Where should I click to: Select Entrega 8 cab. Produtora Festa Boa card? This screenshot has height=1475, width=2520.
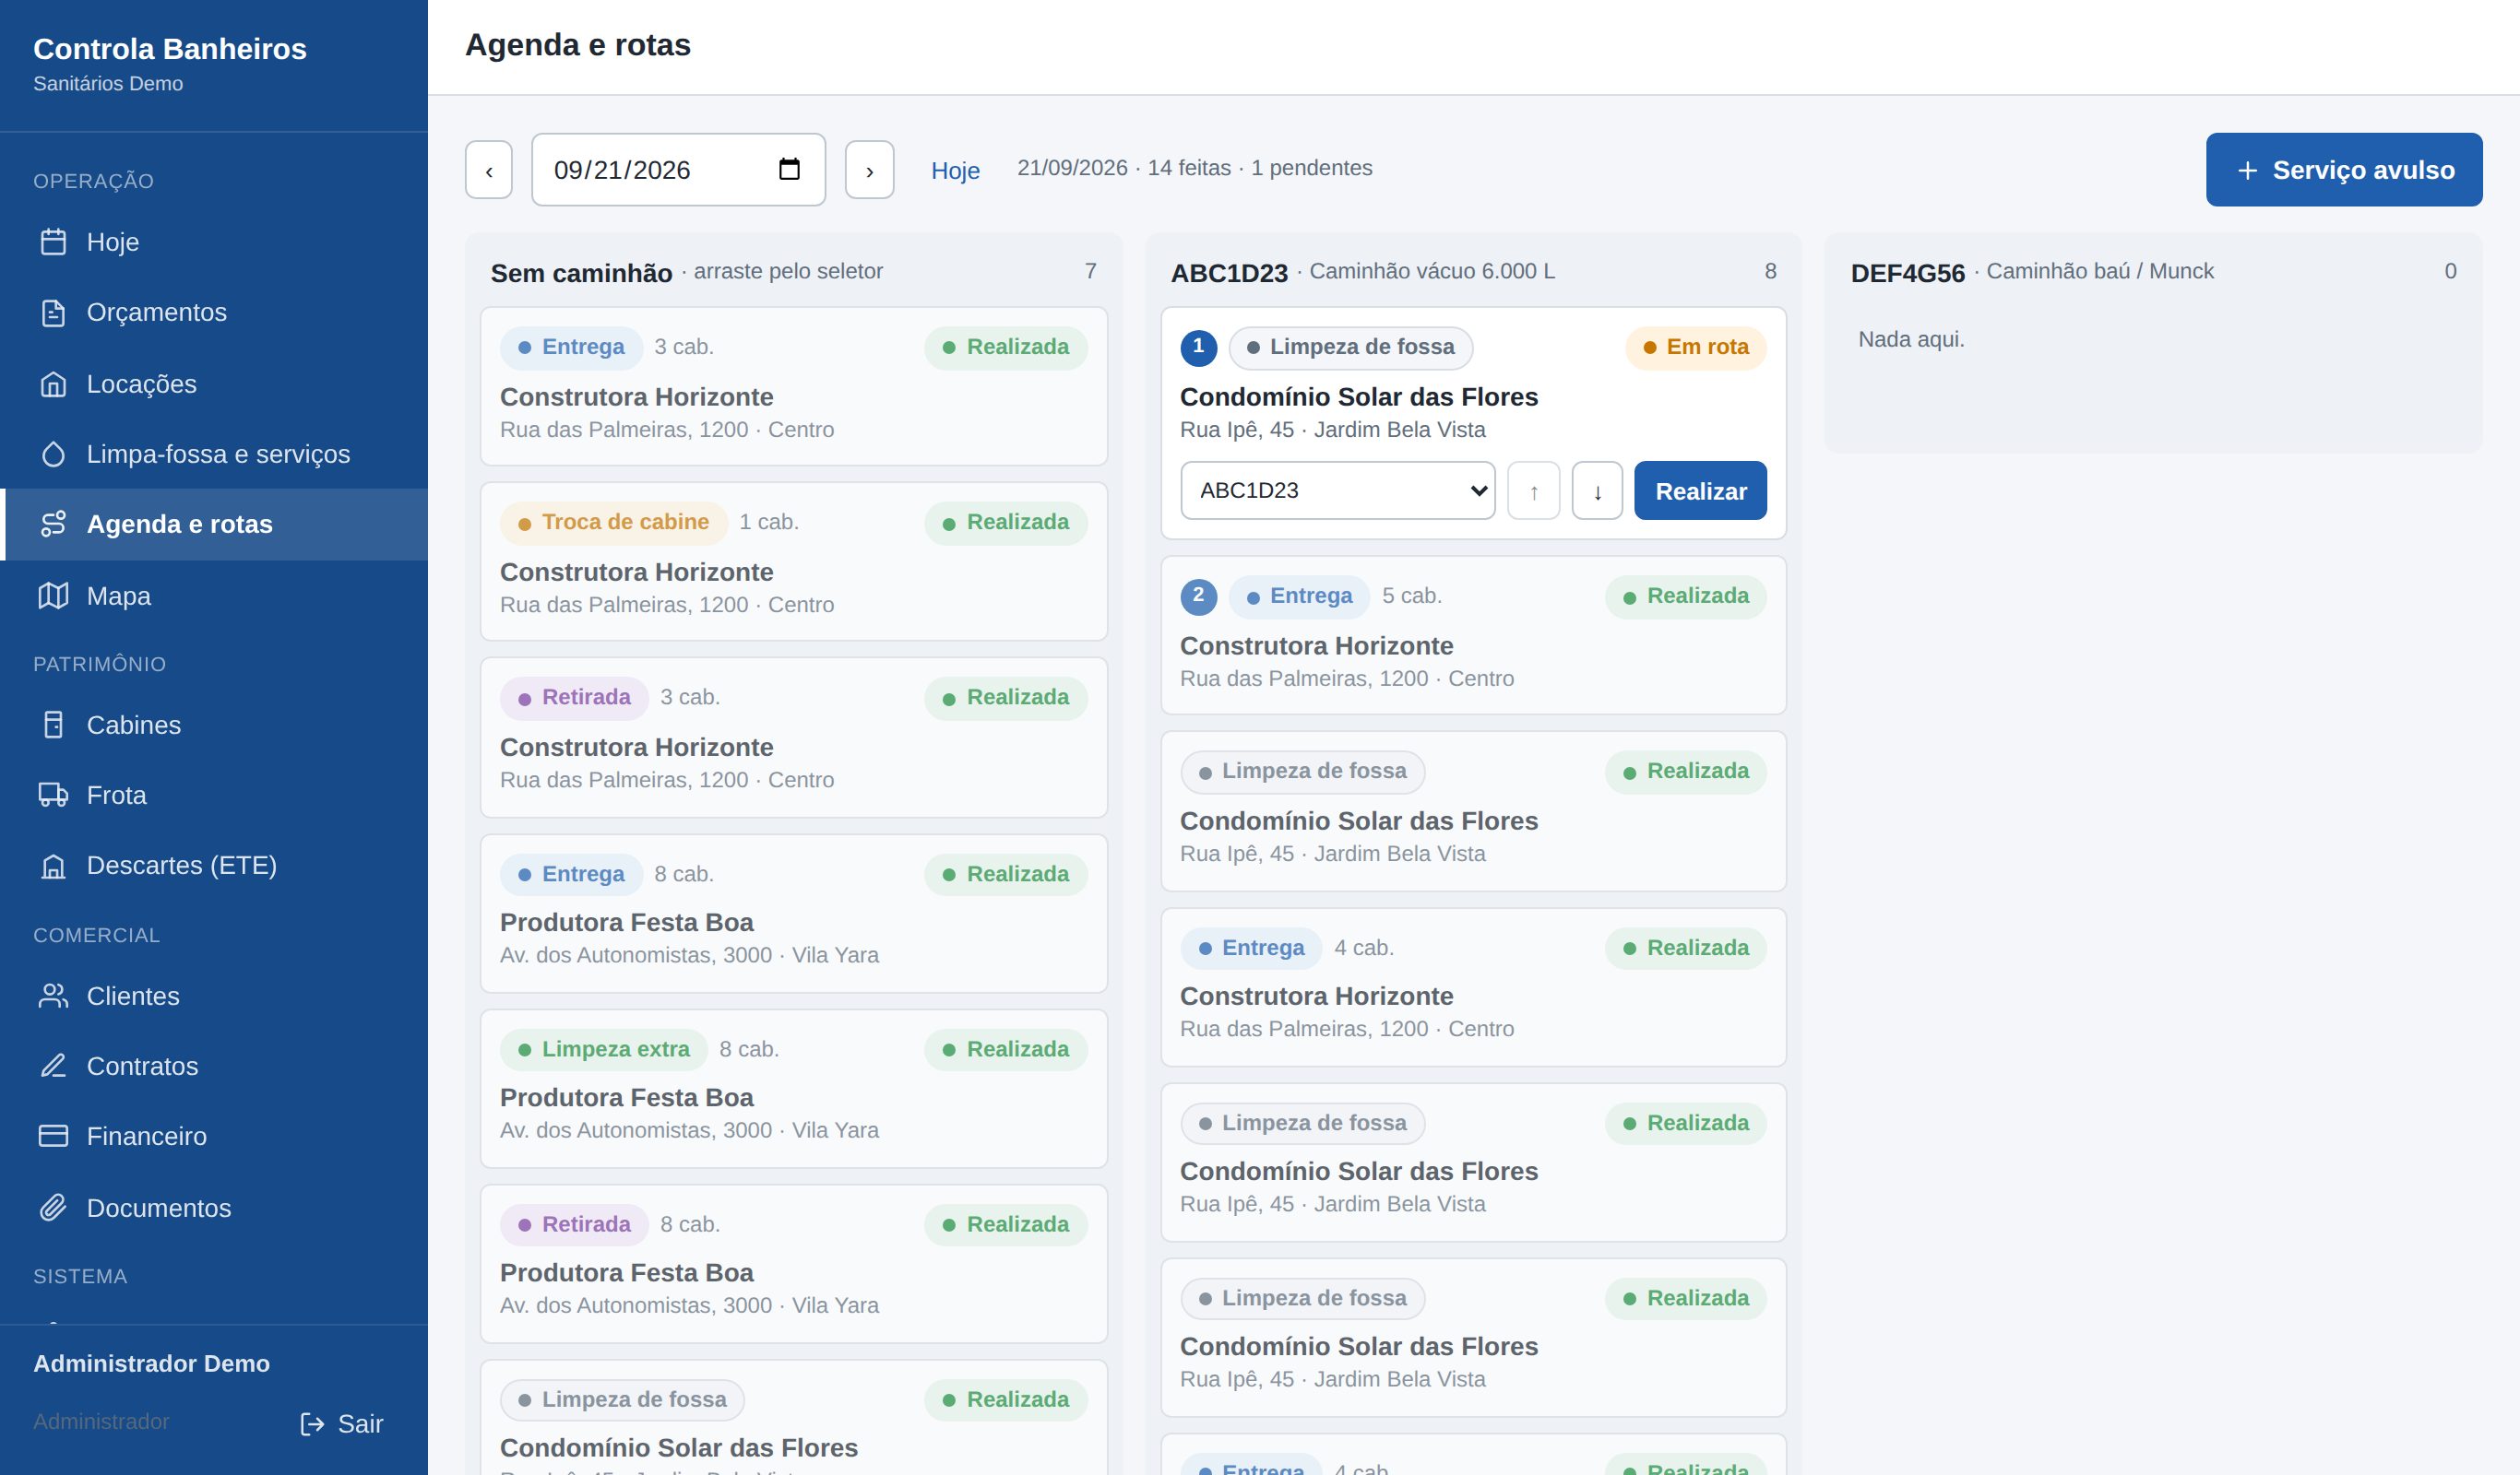point(793,914)
